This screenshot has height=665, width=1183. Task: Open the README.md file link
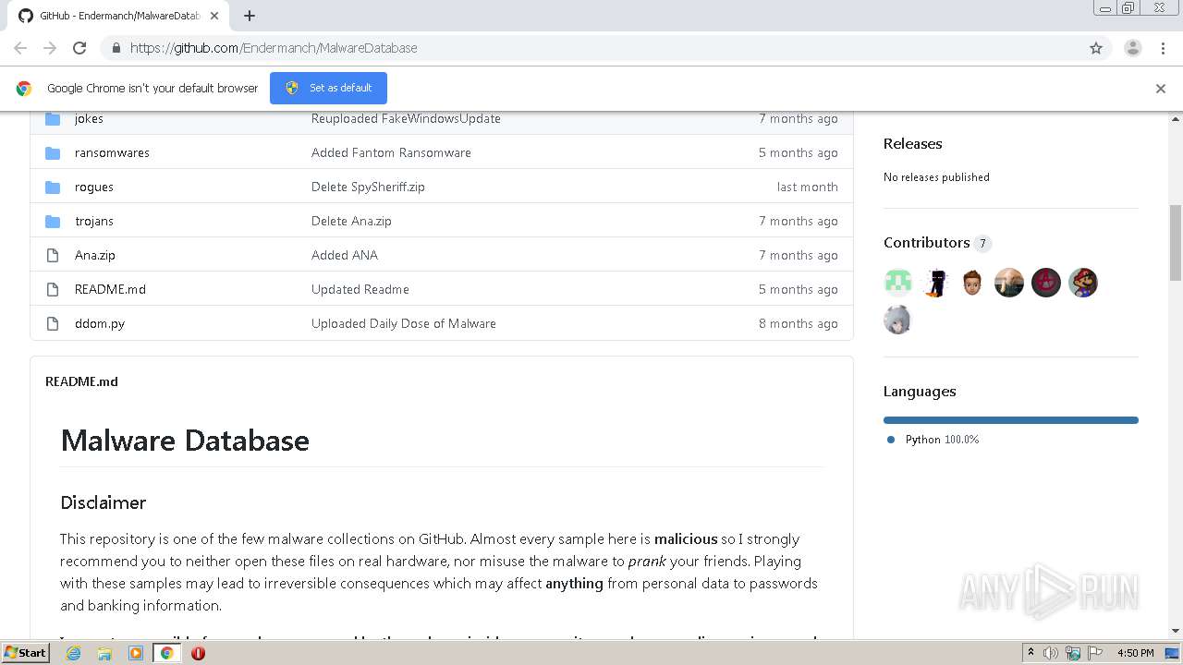pyautogui.click(x=110, y=289)
